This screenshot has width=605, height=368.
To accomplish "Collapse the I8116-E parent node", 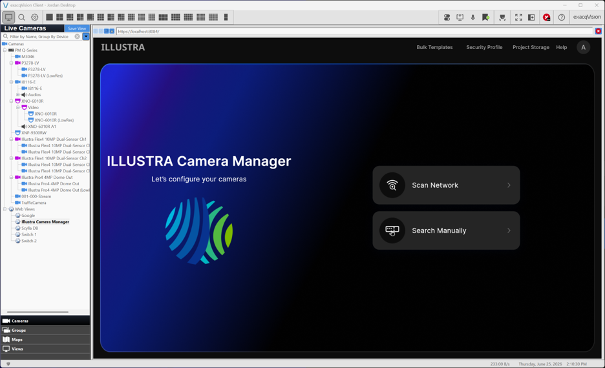I will 11,82.
